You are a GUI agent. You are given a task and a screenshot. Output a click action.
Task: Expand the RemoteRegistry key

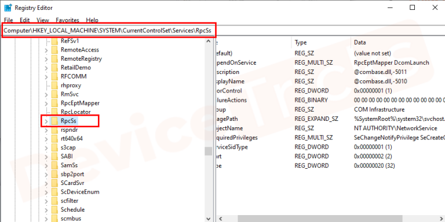[x=46, y=59]
